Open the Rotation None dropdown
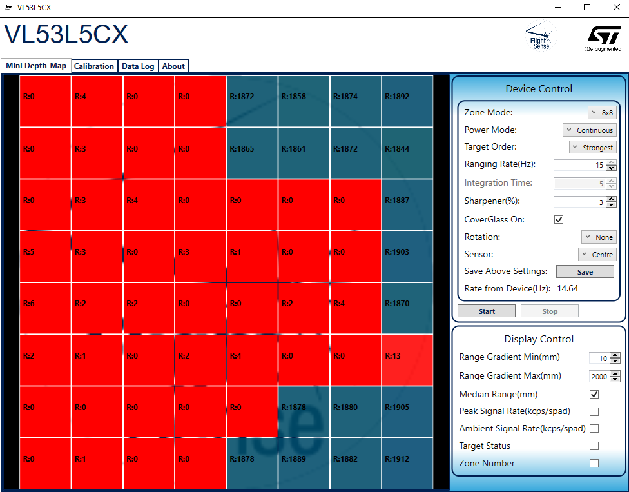Screen dimensions: 629x492 pyautogui.click(x=599, y=237)
